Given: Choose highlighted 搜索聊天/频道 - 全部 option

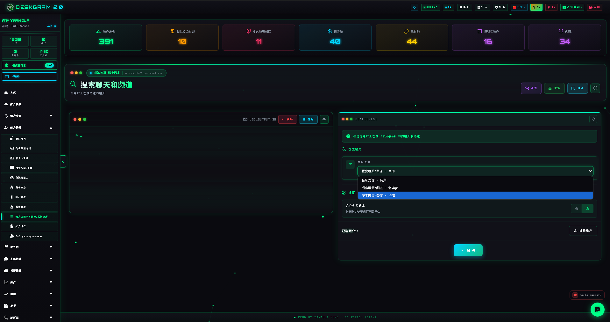Looking at the screenshot, I should tap(475, 196).
